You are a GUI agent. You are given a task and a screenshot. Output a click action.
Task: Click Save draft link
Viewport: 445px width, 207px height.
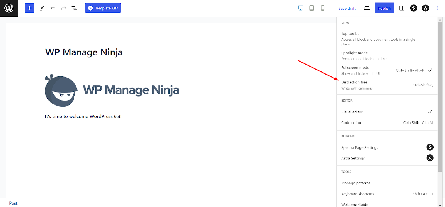point(347,8)
